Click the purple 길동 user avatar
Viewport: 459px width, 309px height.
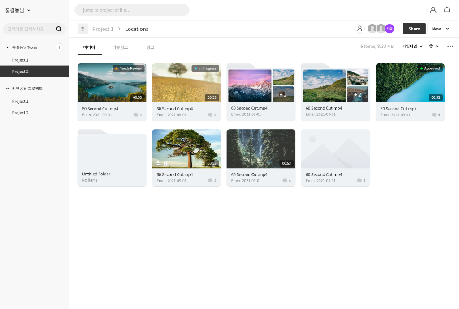coord(390,29)
